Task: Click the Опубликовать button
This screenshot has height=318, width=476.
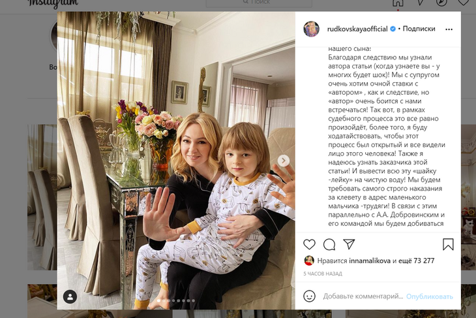Action: [x=430, y=296]
